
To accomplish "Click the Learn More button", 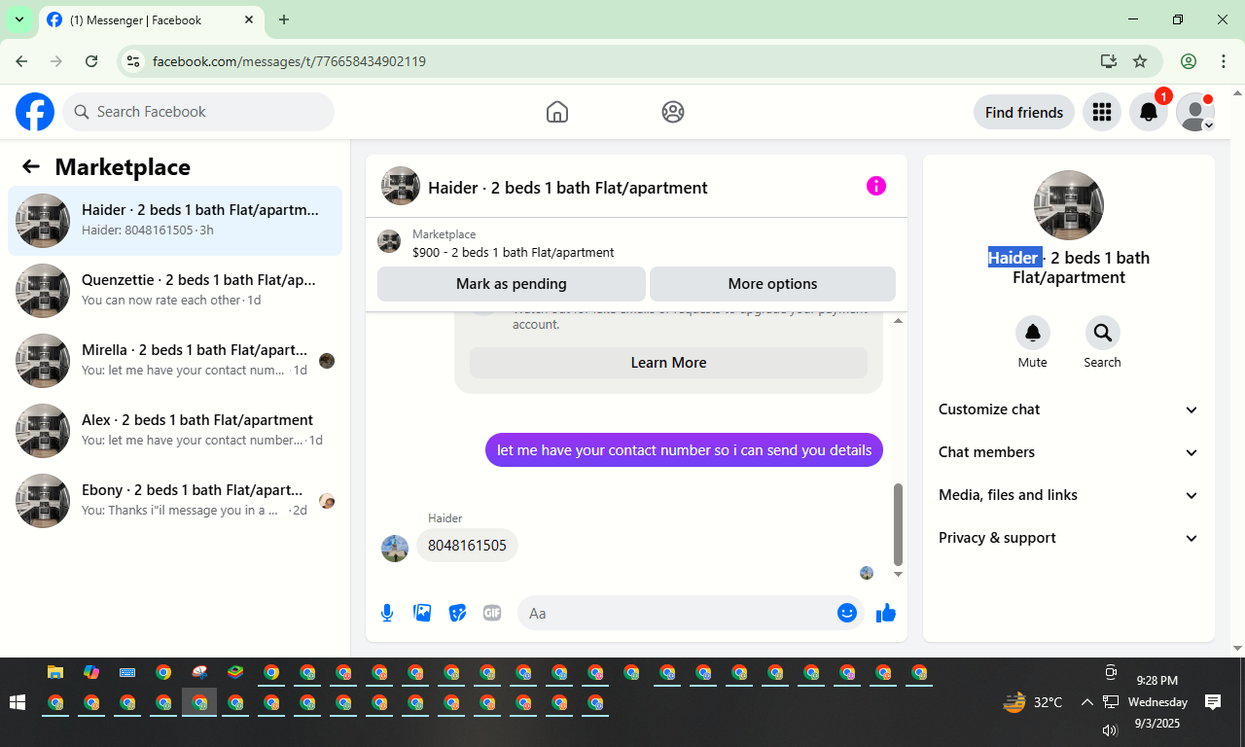I will pyautogui.click(x=668, y=363).
